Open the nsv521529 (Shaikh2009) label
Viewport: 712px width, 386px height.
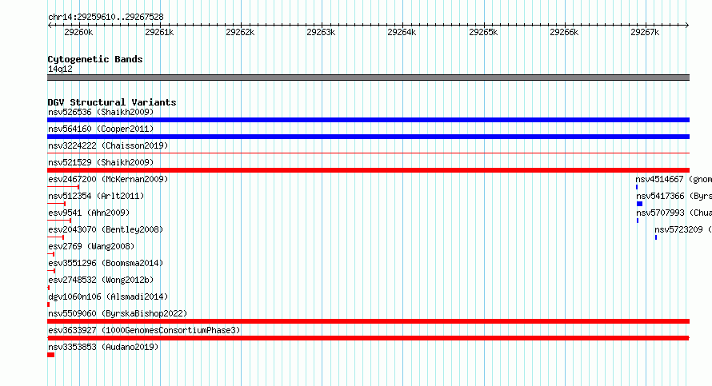coord(101,162)
